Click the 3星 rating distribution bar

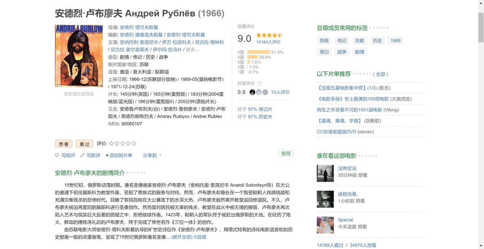248,62
